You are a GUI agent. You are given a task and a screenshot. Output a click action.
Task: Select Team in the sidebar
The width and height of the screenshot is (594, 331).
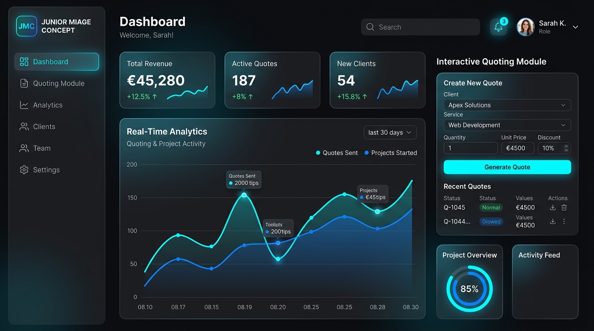pos(57,148)
